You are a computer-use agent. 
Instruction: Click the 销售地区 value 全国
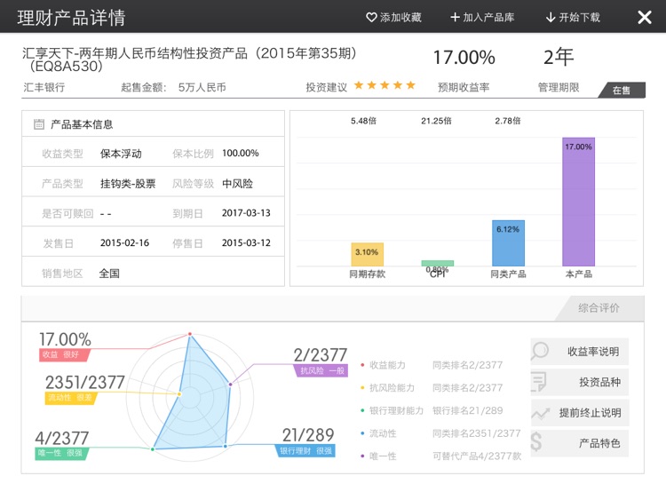(109, 274)
